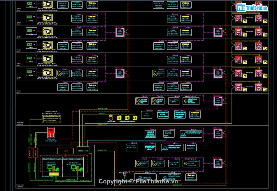The height and width of the screenshot is (191, 277).
Task: Click a green FCU unit symbol top left
Action: click(x=30, y=4)
